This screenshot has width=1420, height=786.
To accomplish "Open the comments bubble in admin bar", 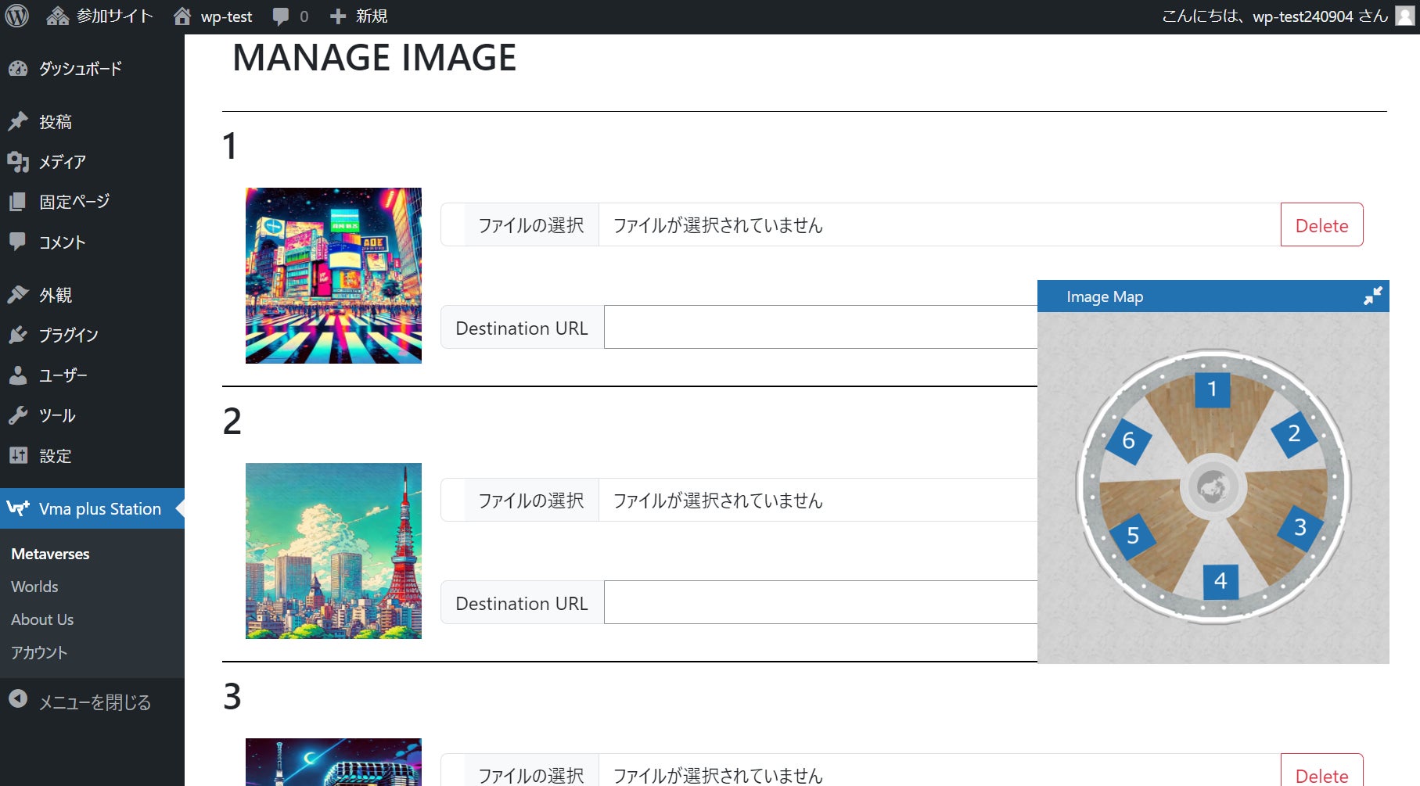I will click(x=290, y=16).
